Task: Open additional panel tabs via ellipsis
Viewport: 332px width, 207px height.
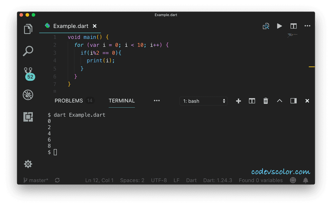Action: point(157,101)
